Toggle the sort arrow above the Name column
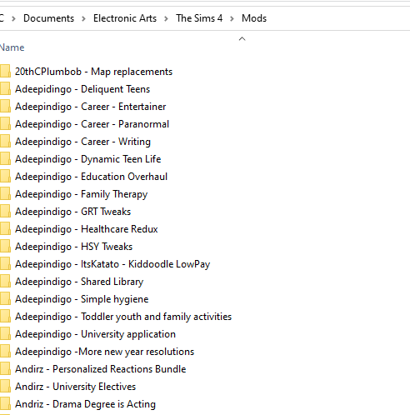410x415 pixels. (x=242, y=39)
